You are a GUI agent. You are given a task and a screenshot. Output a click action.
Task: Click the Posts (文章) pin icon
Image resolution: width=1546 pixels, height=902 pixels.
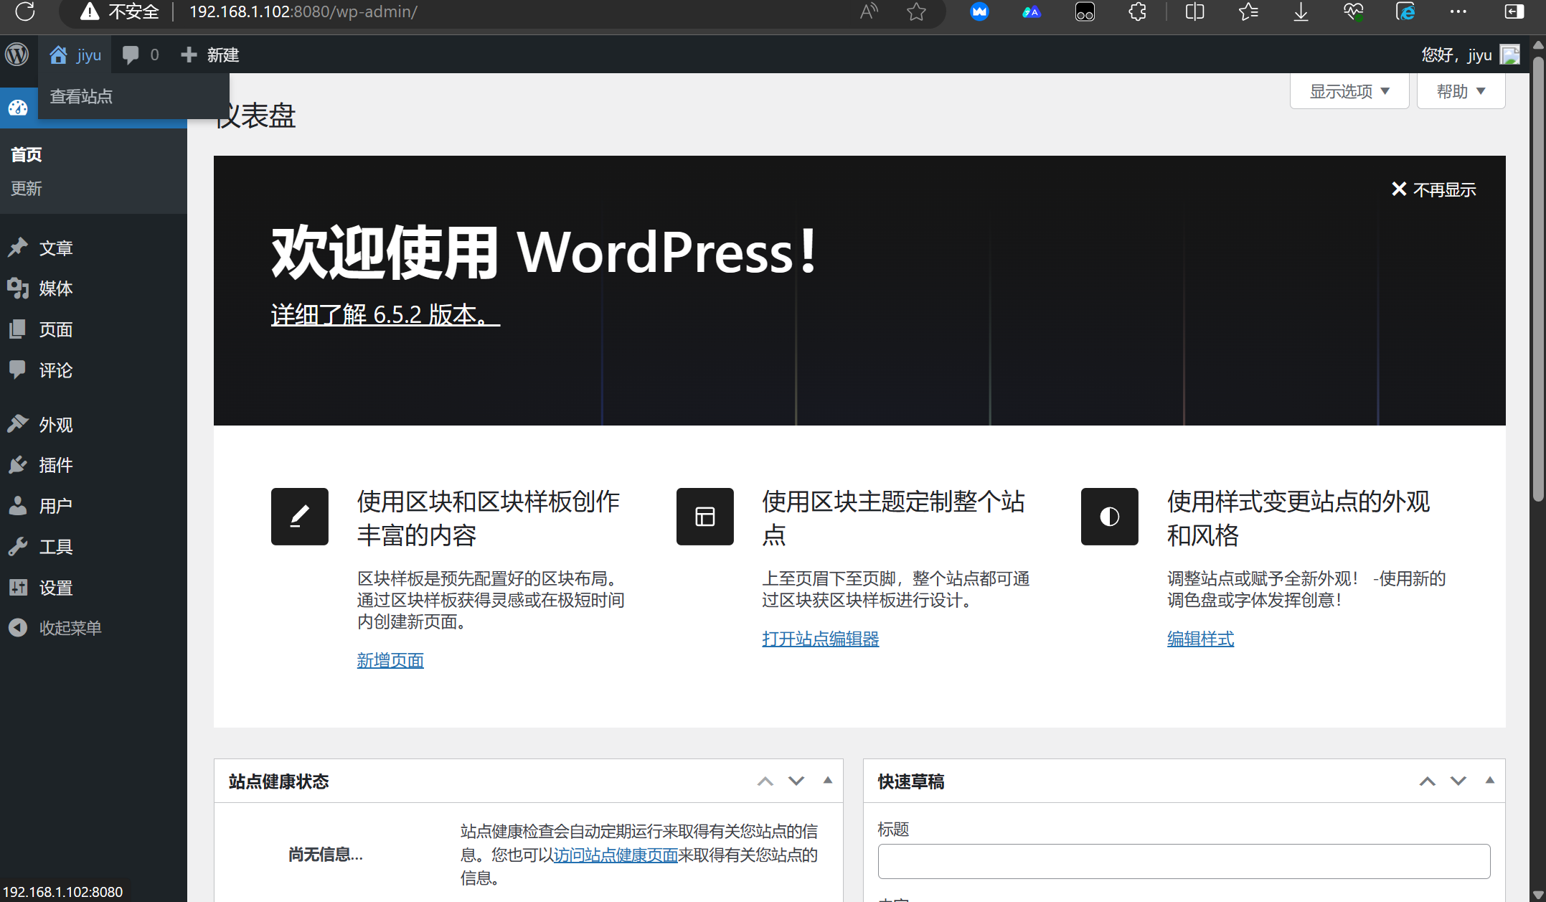18,248
